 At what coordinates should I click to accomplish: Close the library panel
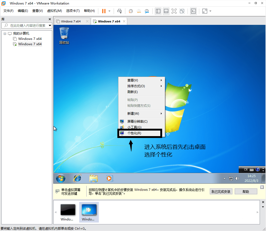tap(50, 19)
